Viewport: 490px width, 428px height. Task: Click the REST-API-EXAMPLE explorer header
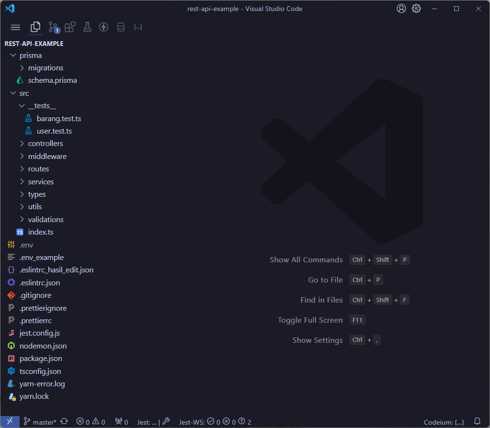tap(34, 44)
